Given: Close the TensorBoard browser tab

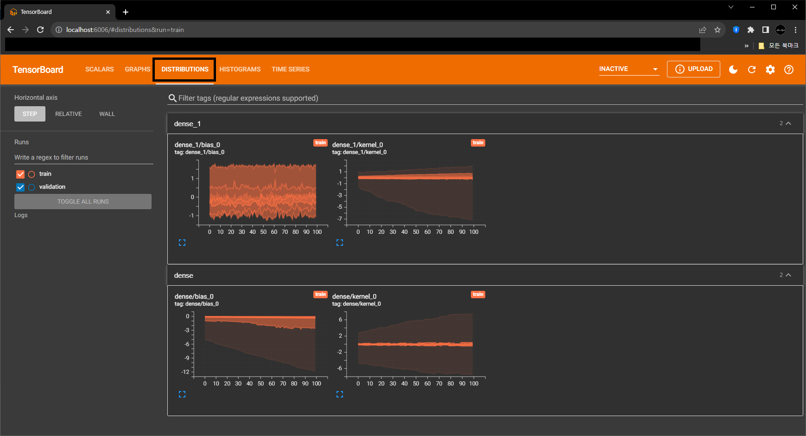Looking at the screenshot, I should pos(108,12).
